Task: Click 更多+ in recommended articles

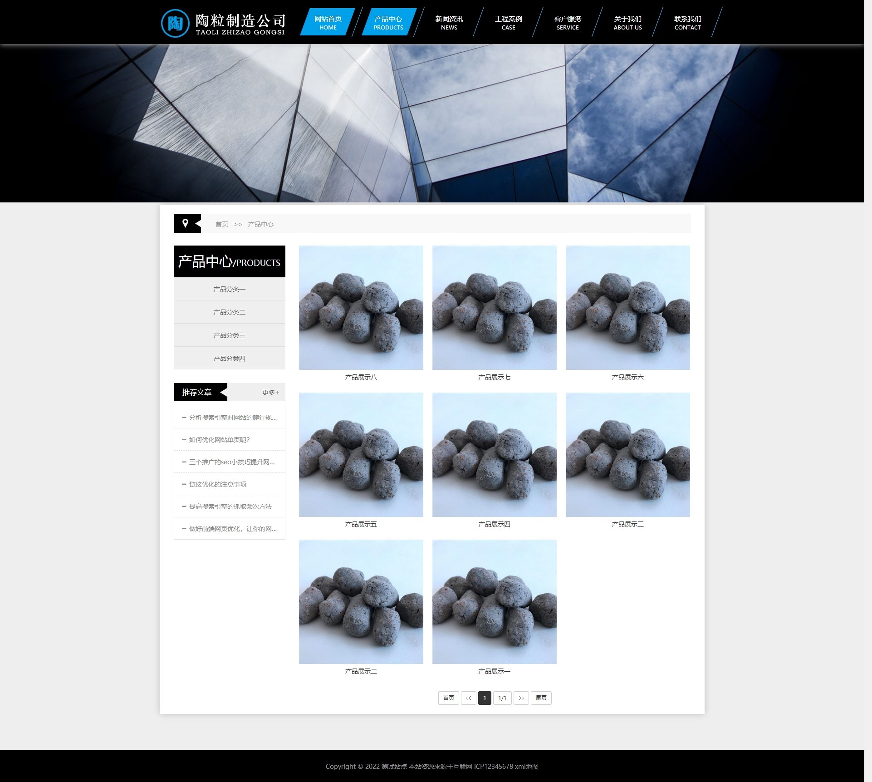Action: (x=270, y=393)
